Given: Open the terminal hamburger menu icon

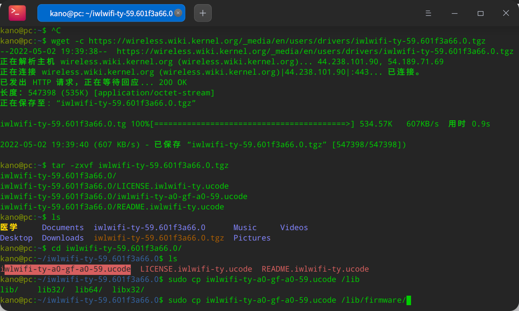Looking at the screenshot, I should click(428, 13).
